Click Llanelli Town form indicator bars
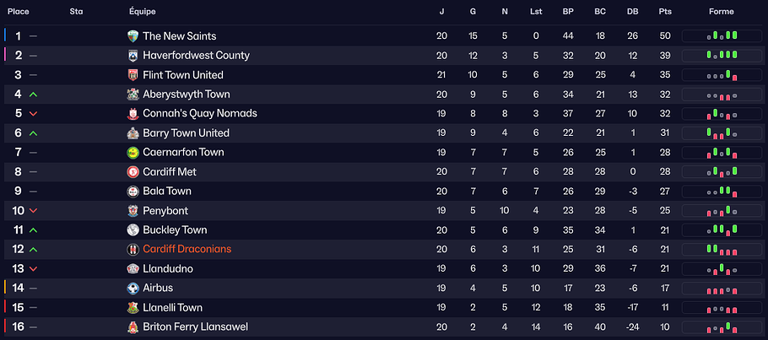 tap(722, 308)
